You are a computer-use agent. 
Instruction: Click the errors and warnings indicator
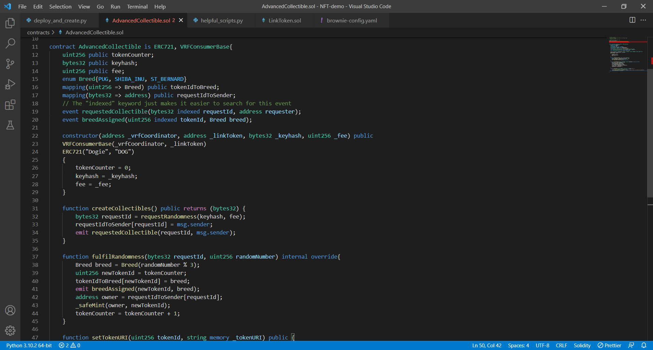pyautogui.click(x=70, y=345)
